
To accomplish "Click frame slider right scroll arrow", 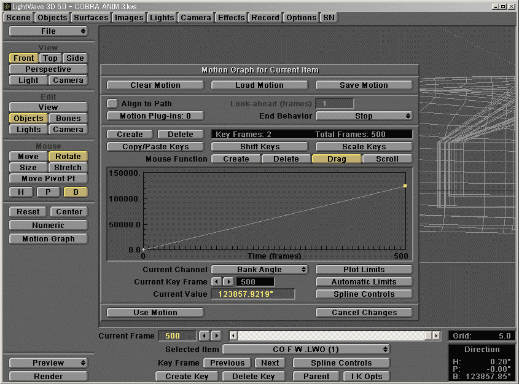I will pos(435,336).
